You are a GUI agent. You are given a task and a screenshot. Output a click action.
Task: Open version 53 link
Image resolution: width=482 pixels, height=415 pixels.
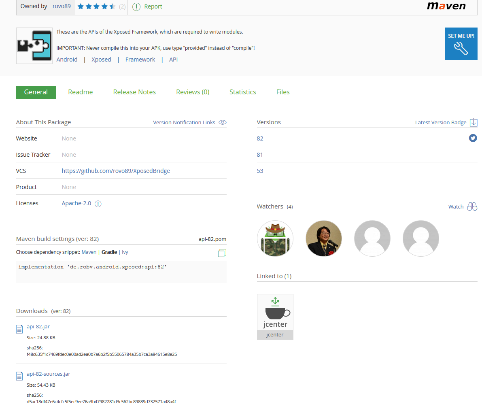tap(260, 171)
